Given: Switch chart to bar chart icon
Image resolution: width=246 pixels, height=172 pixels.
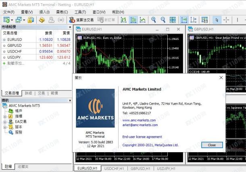Looking at the screenshot, I should (x=124, y=20).
